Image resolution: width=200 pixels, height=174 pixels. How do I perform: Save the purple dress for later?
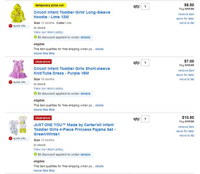point(185,75)
